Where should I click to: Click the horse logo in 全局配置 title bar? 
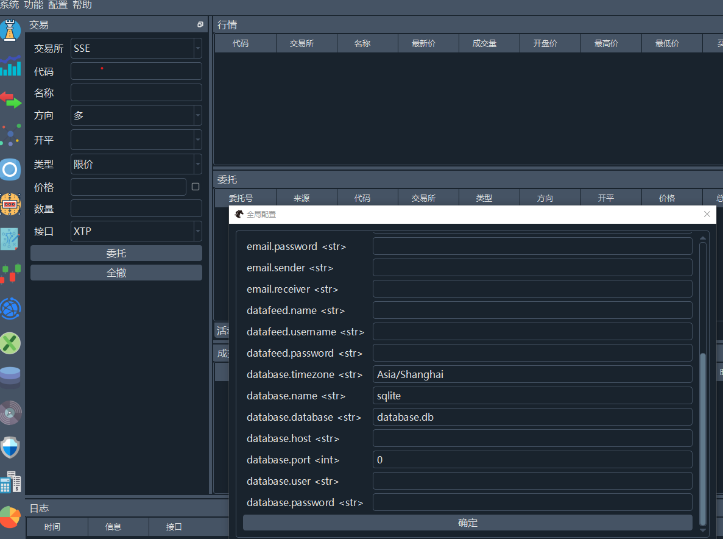(239, 214)
